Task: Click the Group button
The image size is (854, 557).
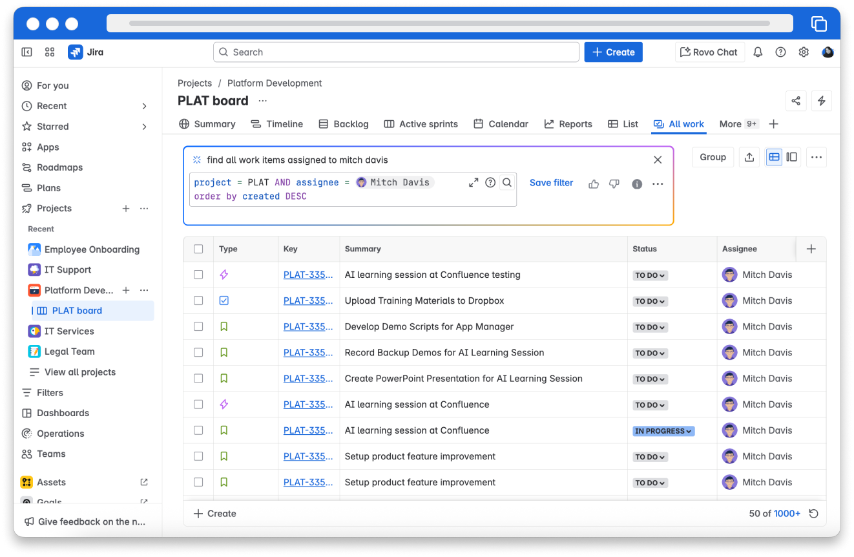Action: (713, 157)
